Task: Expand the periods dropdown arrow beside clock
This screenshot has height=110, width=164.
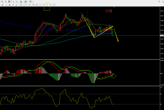Action: pyautogui.click(x=28, y=1)
